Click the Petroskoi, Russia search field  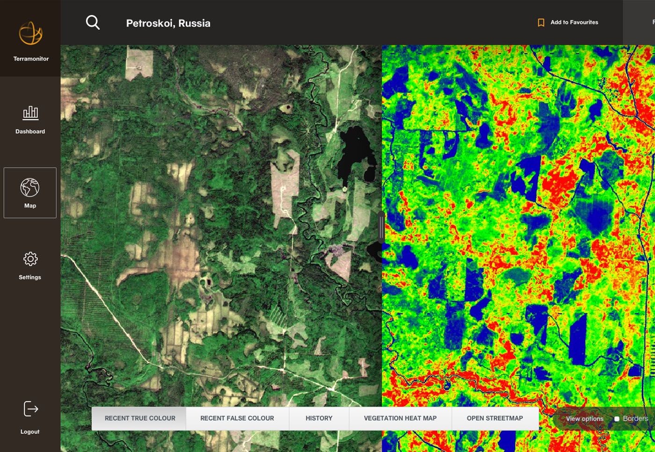pos(168,23)
